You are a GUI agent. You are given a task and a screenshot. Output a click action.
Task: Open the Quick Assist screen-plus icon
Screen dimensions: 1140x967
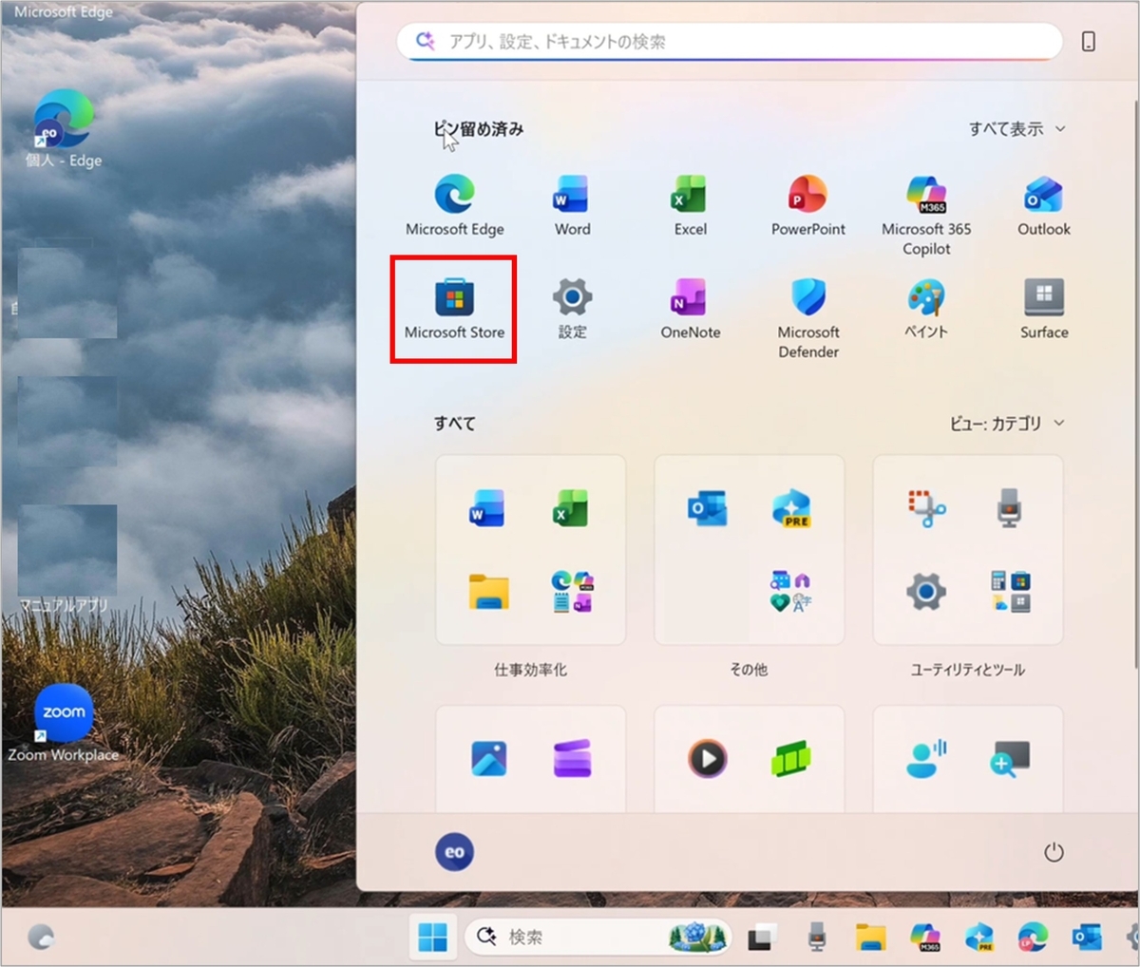tap(1009, 759)
